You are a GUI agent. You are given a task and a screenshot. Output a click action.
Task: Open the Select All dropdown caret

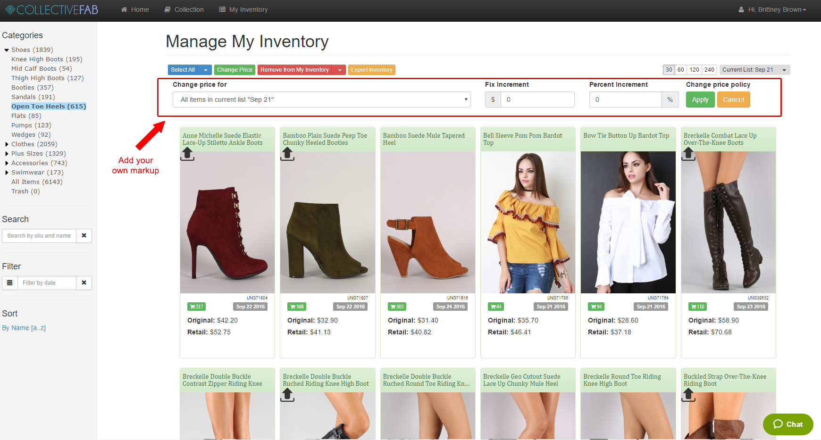[x=206, y=70]
